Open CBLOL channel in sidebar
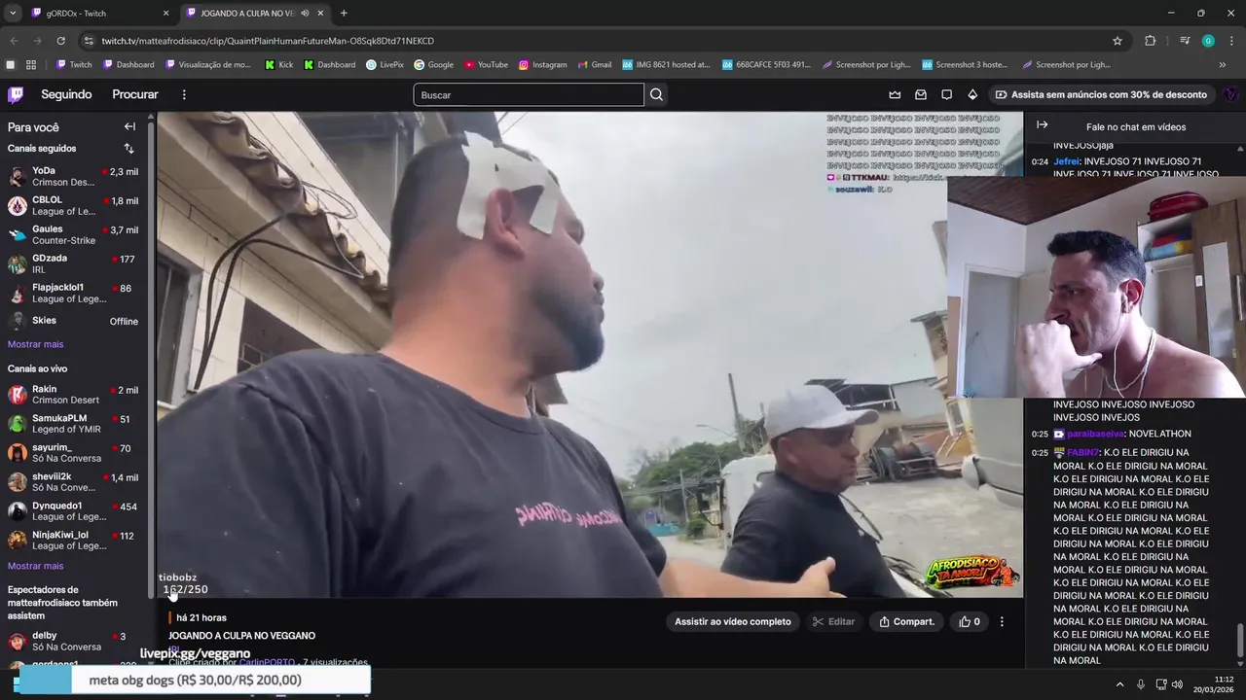 coord(74,205)
